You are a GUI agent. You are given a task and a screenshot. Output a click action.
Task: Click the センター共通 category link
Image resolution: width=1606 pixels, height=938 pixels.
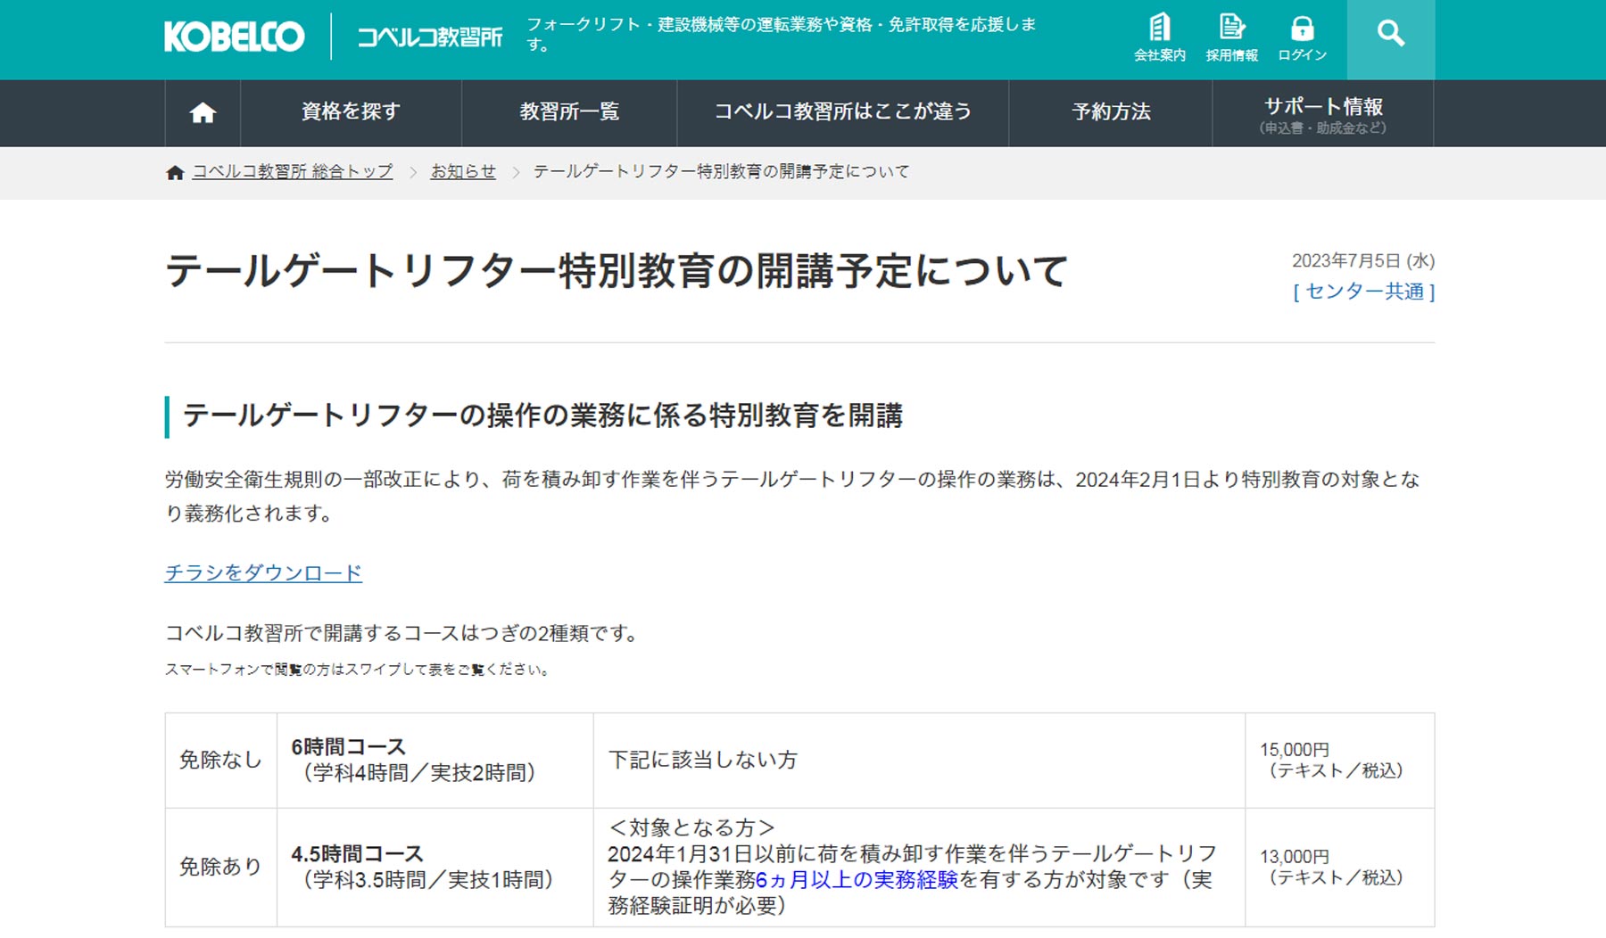(x=1363, y=292)
